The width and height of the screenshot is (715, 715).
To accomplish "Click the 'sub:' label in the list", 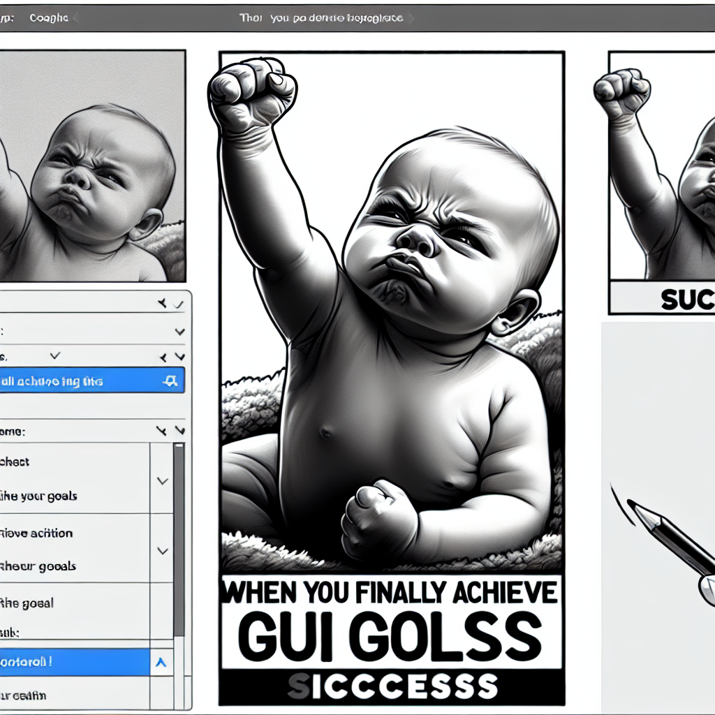I will point(10,633).
